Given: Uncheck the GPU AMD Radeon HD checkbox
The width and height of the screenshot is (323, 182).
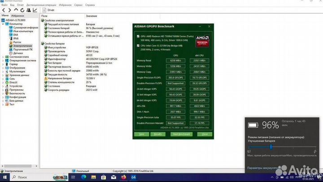Looking at the screenshot, I should (138, 36).
